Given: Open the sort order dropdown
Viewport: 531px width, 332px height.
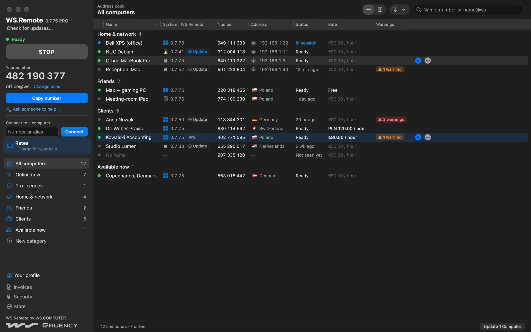Looking at the screenshot, I should pyautogui.click(x=399, y=10).
